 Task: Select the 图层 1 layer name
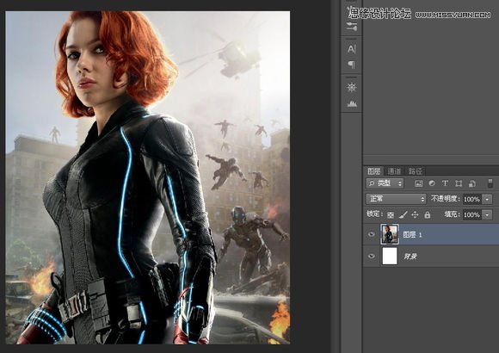pyautogui.click(x=412, y=235)
